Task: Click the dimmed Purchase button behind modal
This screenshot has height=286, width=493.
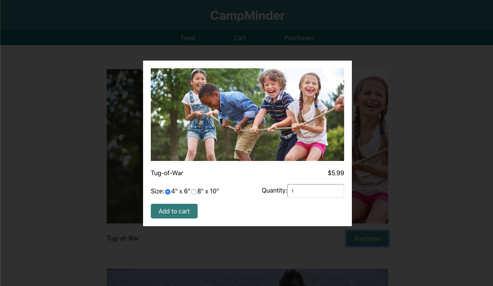Action: point(367,239)
